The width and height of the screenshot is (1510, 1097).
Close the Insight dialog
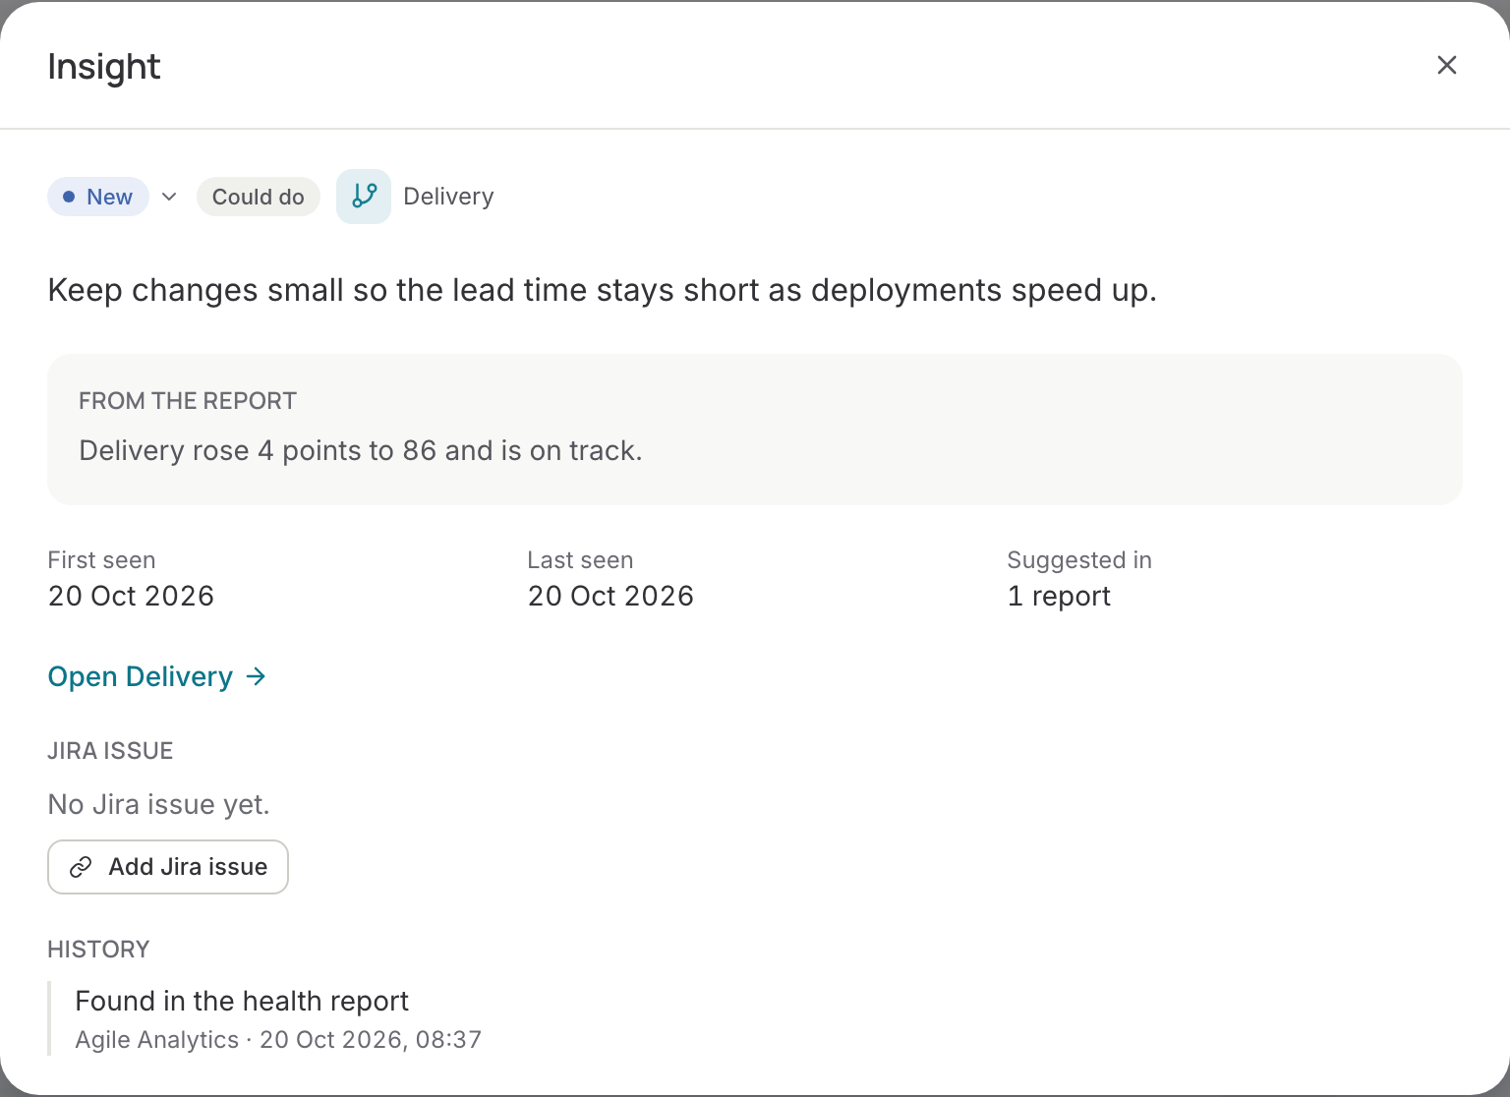tap(1446, 65)
